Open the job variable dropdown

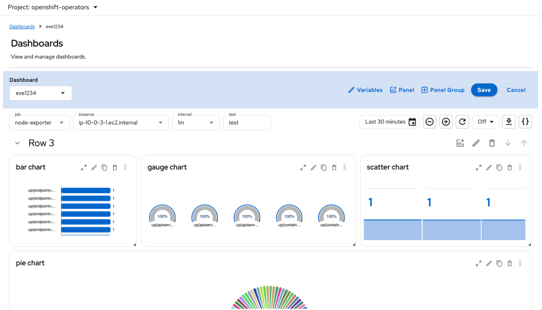coord(40,123)
